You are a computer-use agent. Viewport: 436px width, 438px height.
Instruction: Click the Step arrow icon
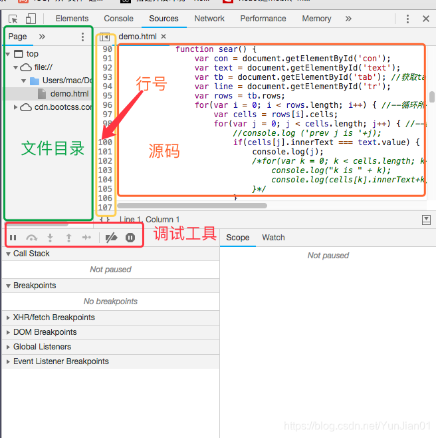coord(86,237)
